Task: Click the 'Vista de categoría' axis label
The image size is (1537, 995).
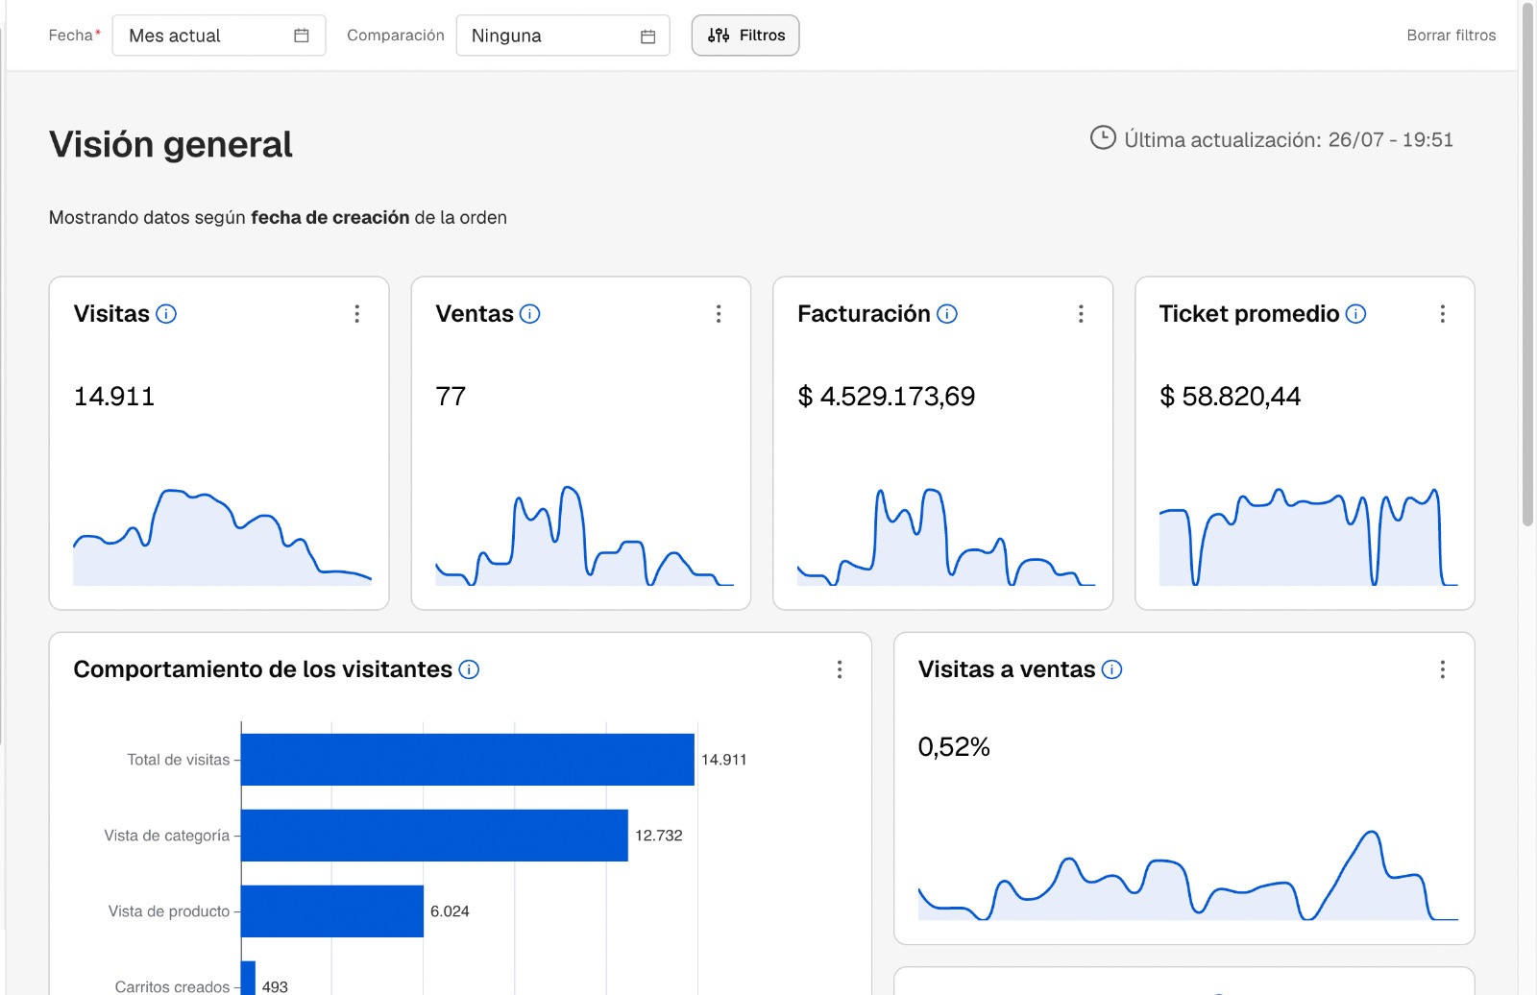Action: click(167, 836)
